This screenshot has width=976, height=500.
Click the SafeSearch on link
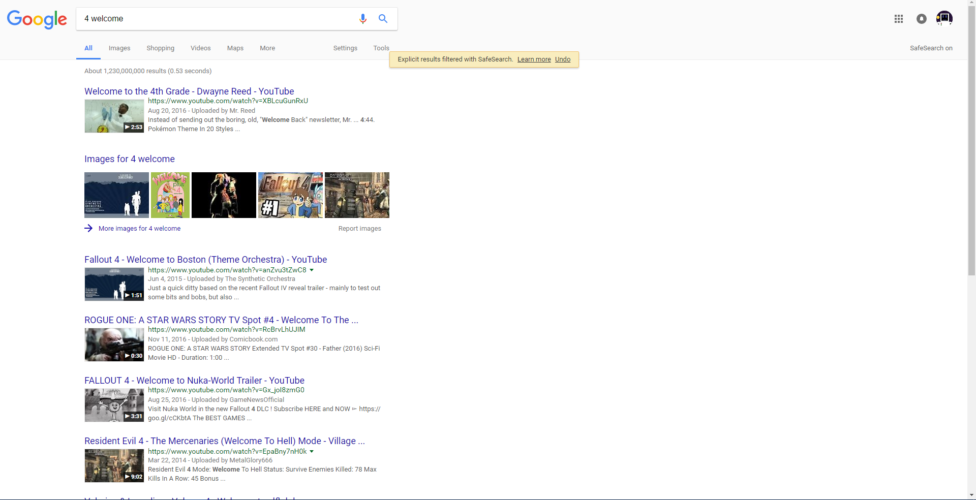pyautogui.click(x=931, y=48)
